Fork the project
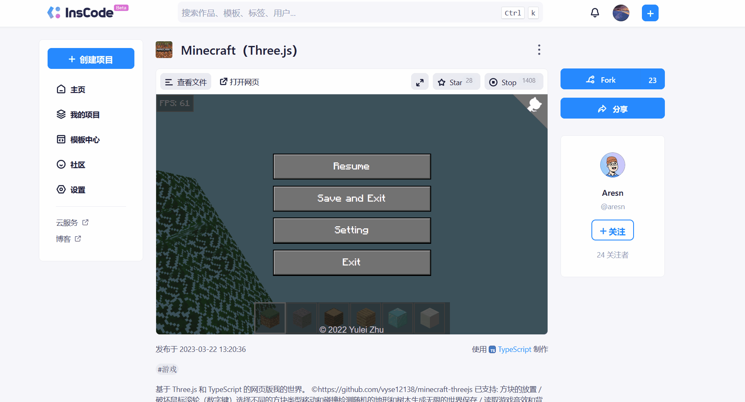 (x=612, y=79)
